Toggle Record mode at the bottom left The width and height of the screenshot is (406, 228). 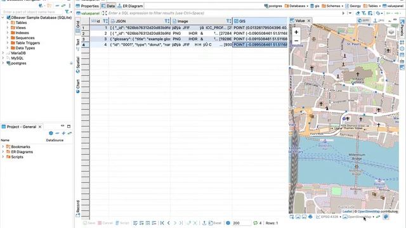click(78, 208)
